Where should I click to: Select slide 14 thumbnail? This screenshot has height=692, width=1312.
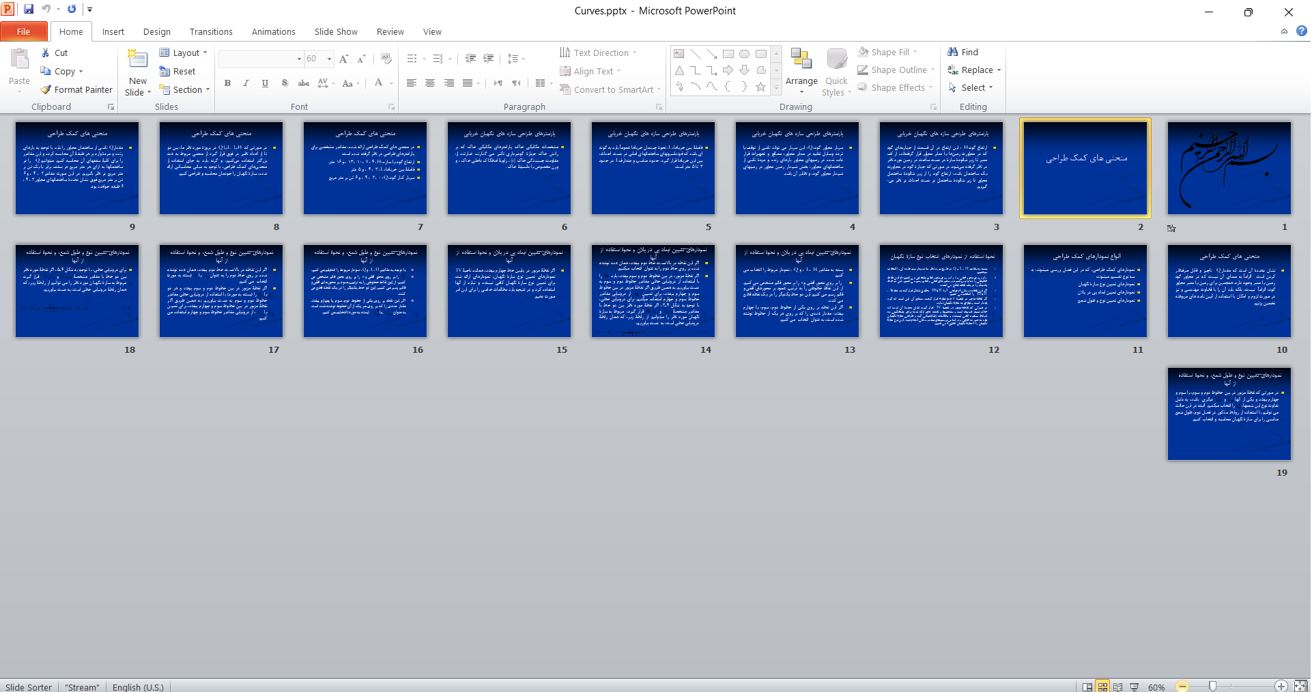[x=653, y=291]
